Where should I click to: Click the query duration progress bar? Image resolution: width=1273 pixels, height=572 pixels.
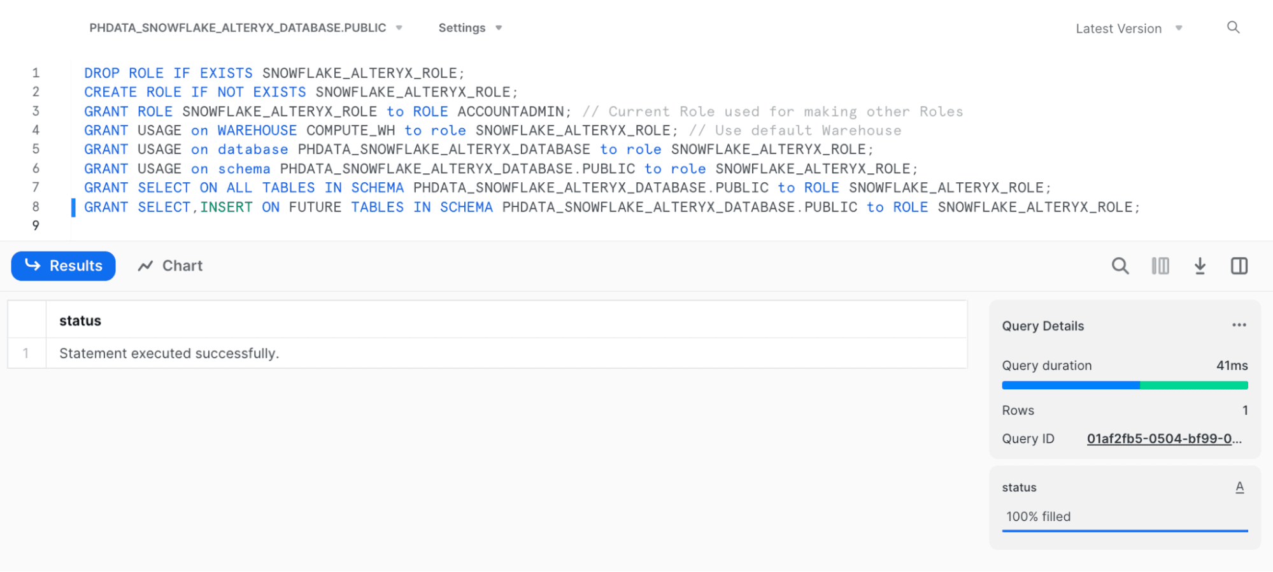1125,385
